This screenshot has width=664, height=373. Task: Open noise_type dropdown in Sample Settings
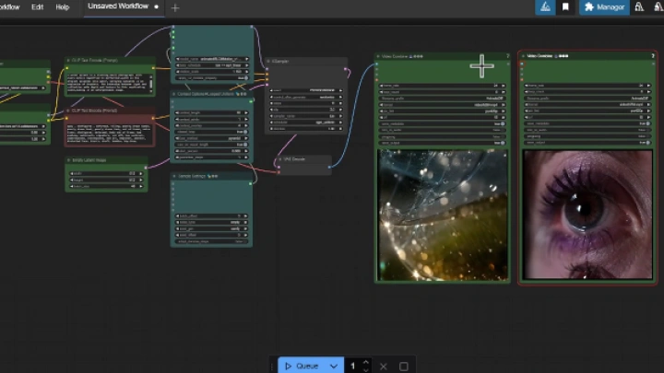(x=211, y=223)
